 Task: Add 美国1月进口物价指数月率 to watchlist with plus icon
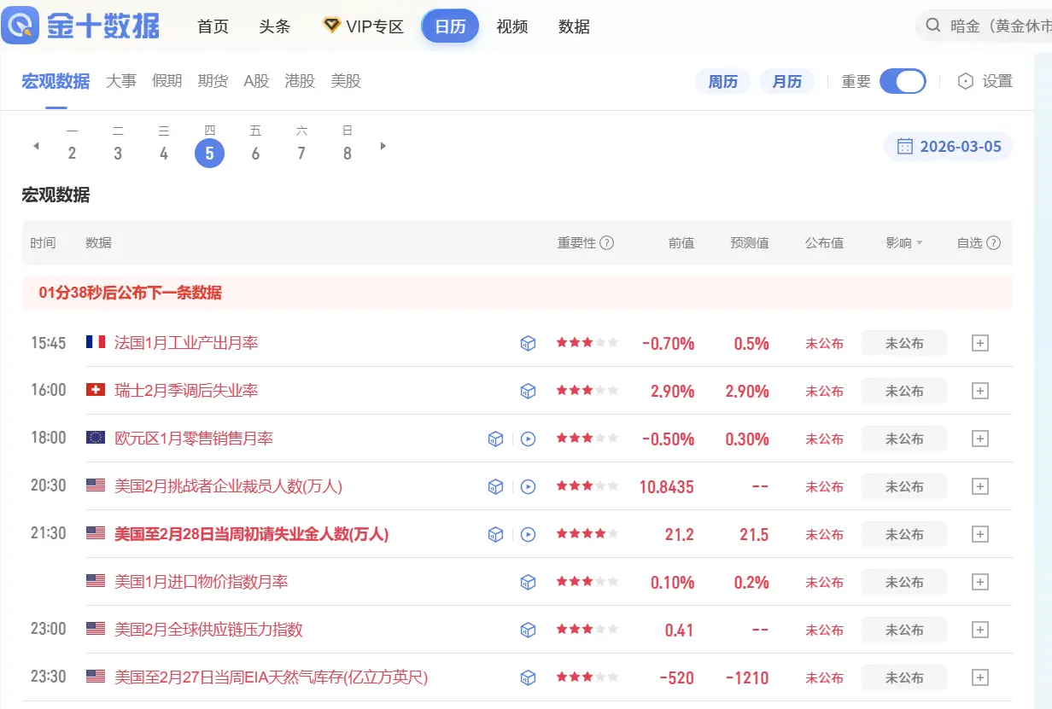pyautogui.click(x=980, y=582)
